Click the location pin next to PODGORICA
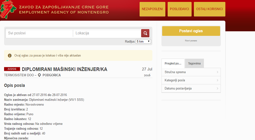Screen dimensions: 255x140 click(39, 75)
